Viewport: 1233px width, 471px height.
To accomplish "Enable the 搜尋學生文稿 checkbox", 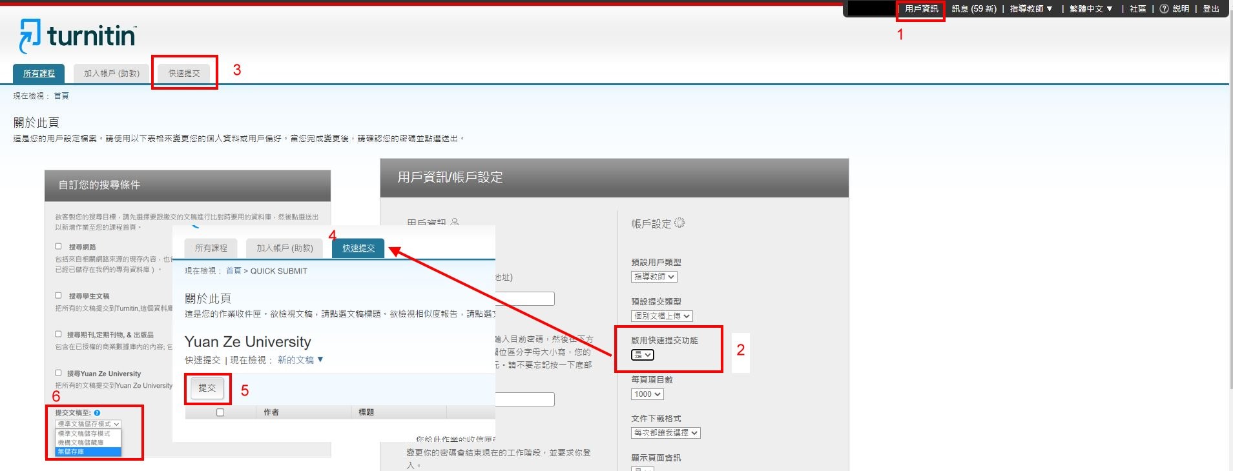I will [58, 296].
